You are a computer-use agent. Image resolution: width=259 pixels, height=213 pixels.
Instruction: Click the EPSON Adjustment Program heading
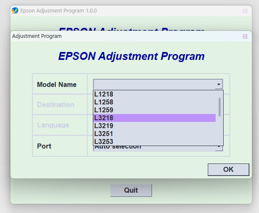pyautogui.click(x=131, y=57)
